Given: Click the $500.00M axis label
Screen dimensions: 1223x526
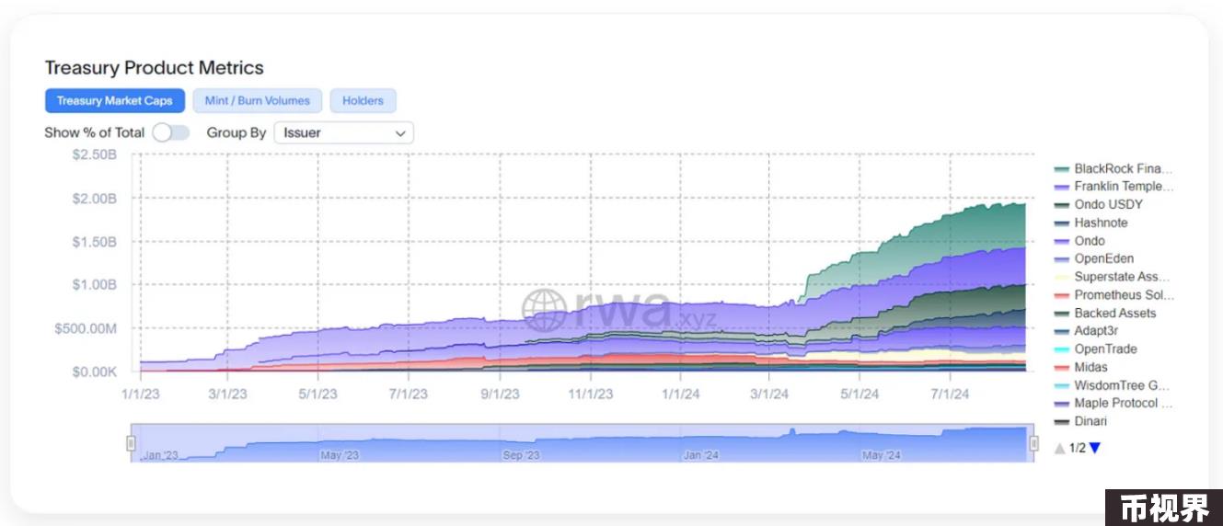Looking at the screenshot, I should pyautogui.click(x=86, y=328).
